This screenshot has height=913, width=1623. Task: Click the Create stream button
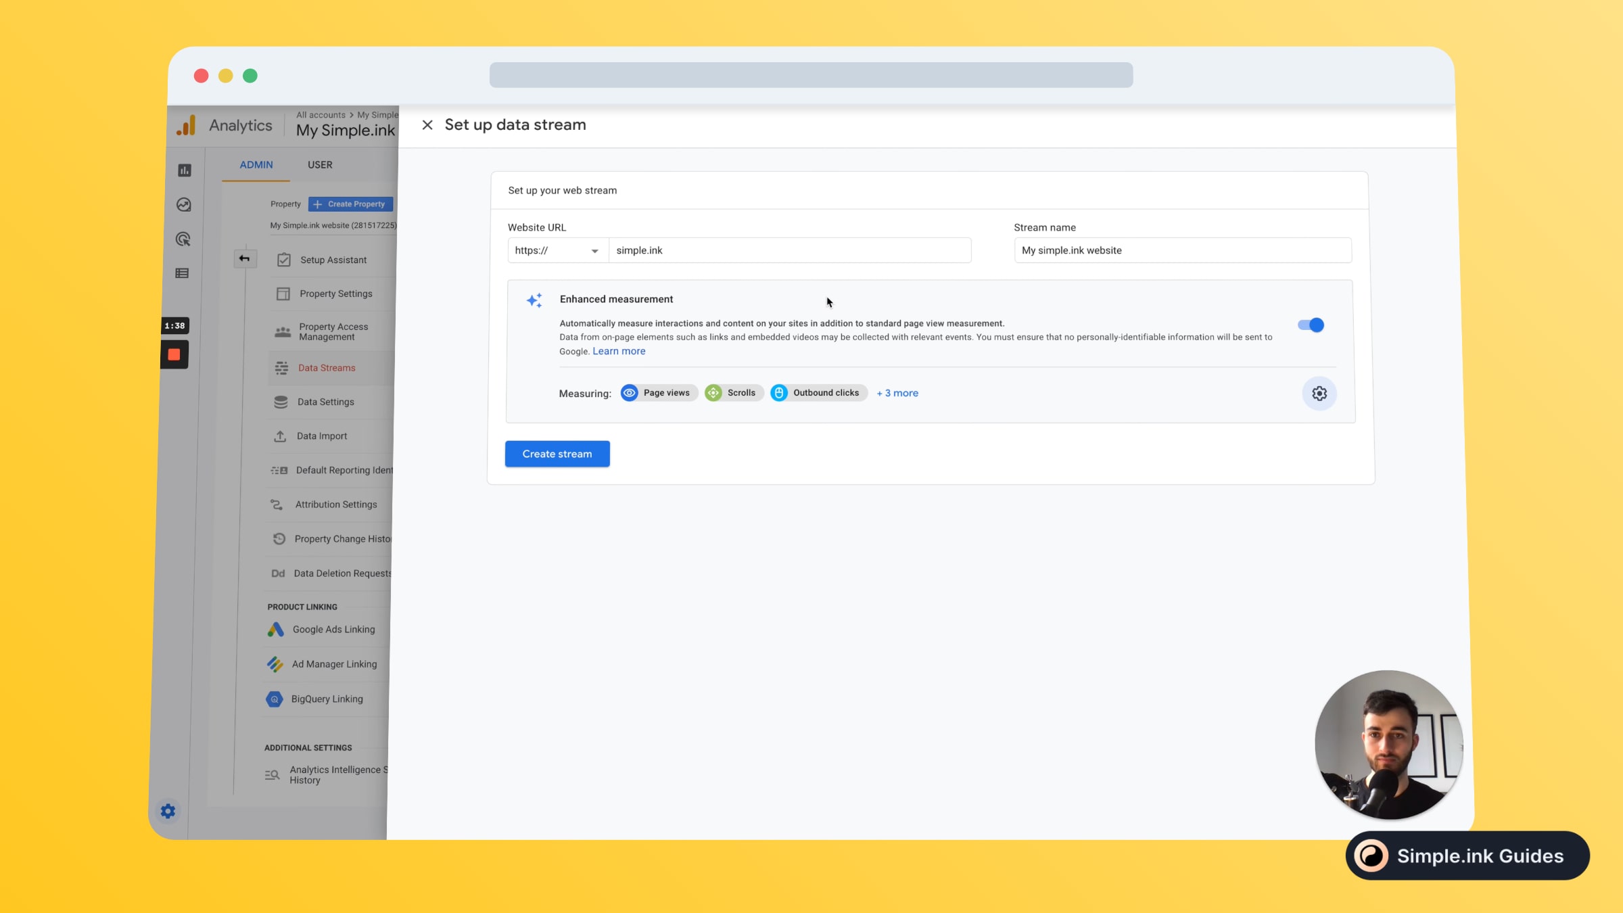(x=557, y=454)
